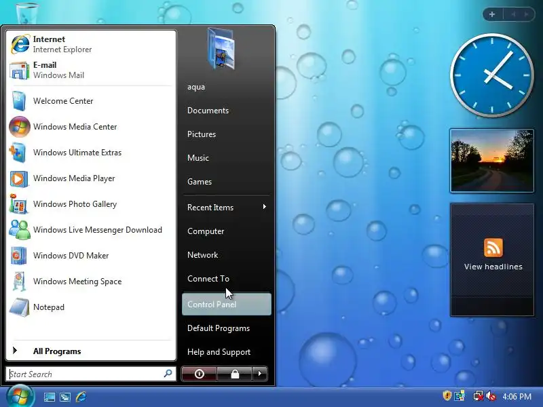Open Default Programs
This screenshot has width=543, height=407.
(219, 328)
